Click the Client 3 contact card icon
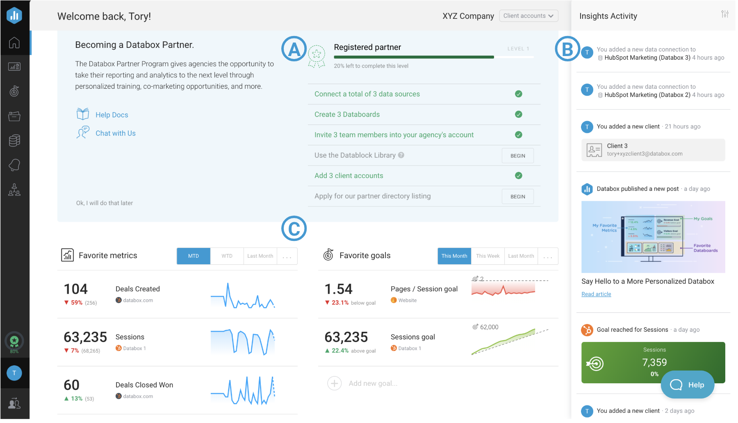 coord(594,150)
